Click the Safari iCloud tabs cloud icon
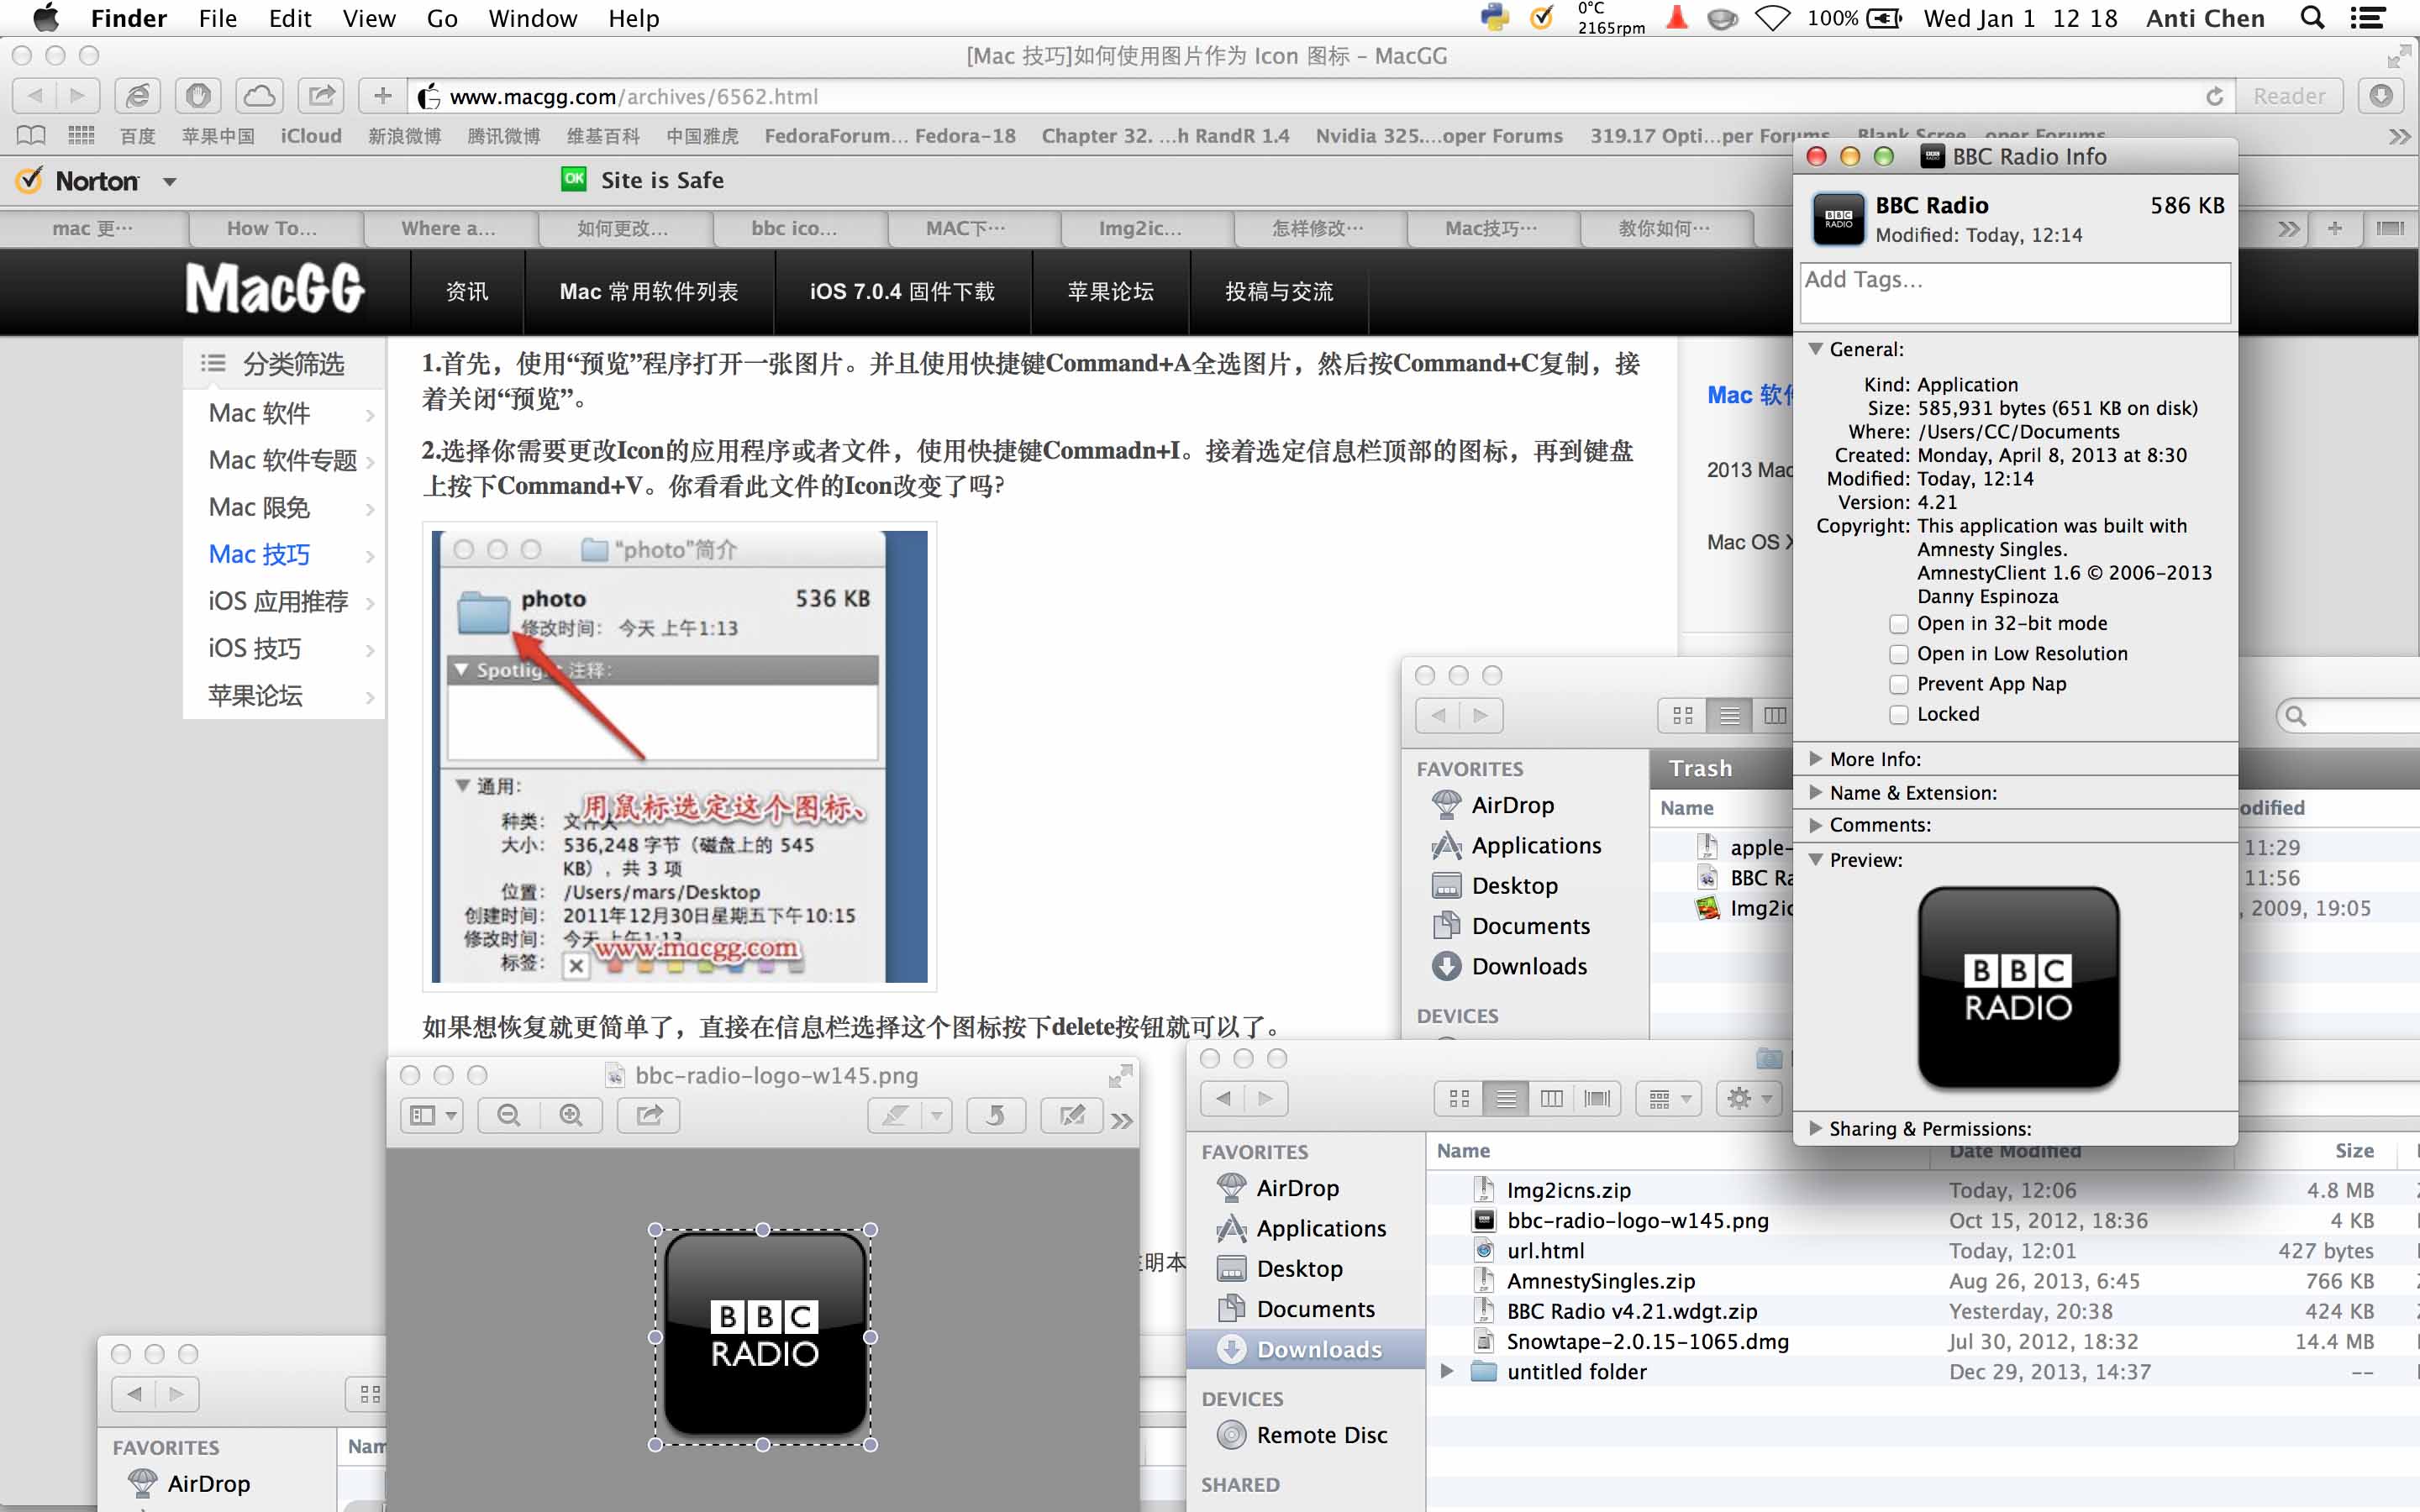The height and width of the screenshot is (1512, 2420). pos(259,96)
